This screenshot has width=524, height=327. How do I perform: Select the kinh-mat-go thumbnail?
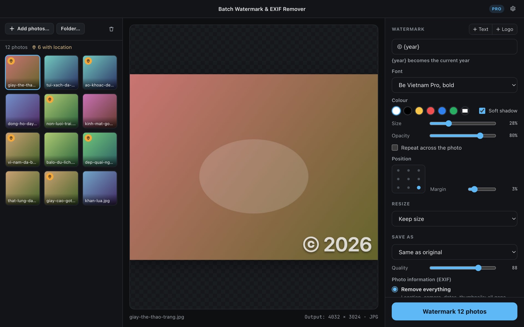click(100, 111)
